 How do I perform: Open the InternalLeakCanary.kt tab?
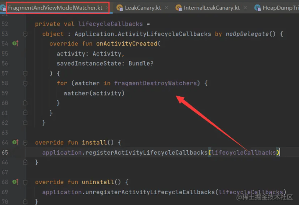[211, 8]
